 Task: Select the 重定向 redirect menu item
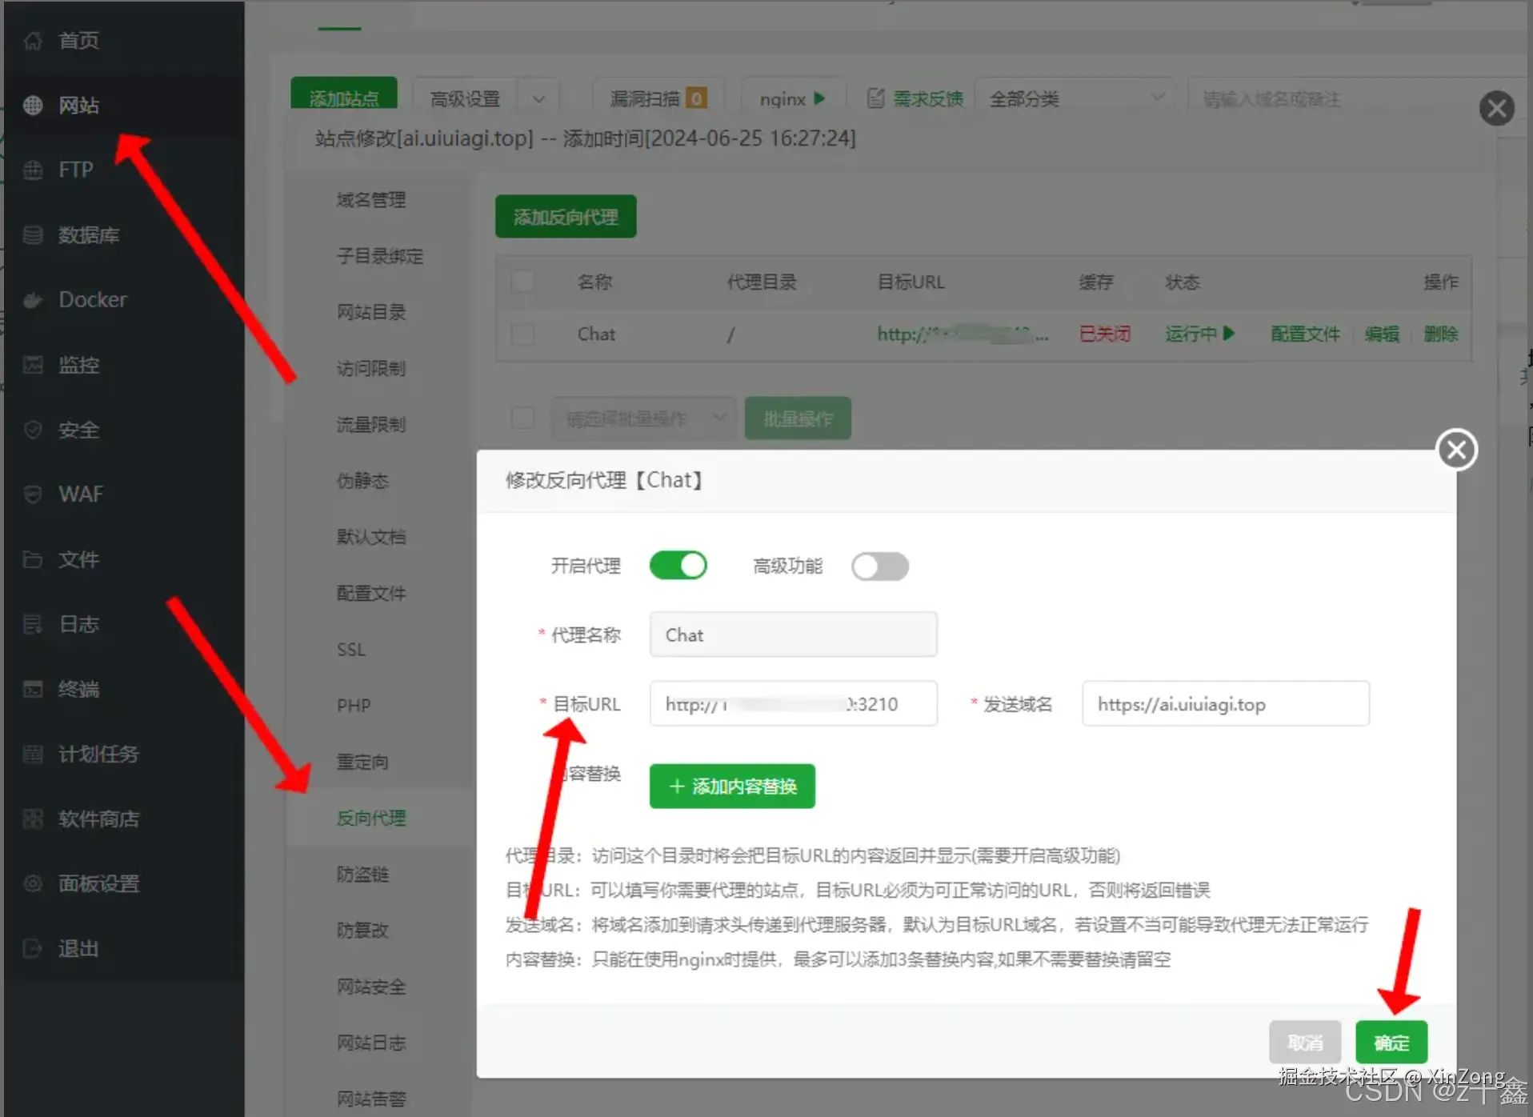[x=362, y=762]
